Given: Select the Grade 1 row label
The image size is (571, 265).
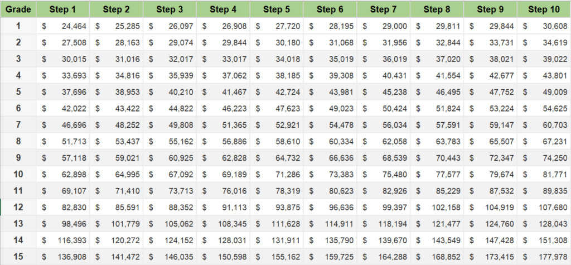Looking at the screenshot, I should click(18, 26).
